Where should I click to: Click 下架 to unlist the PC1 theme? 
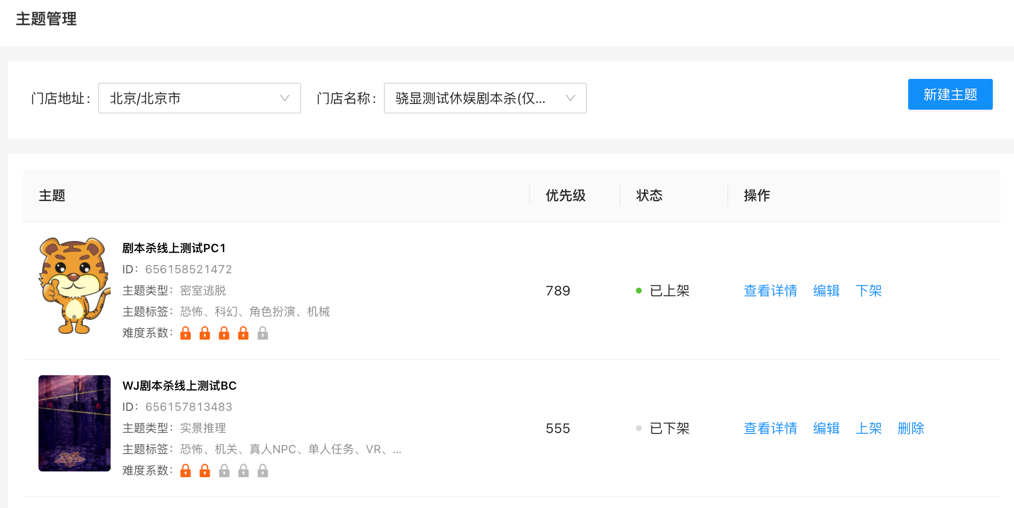pos(869,291)
